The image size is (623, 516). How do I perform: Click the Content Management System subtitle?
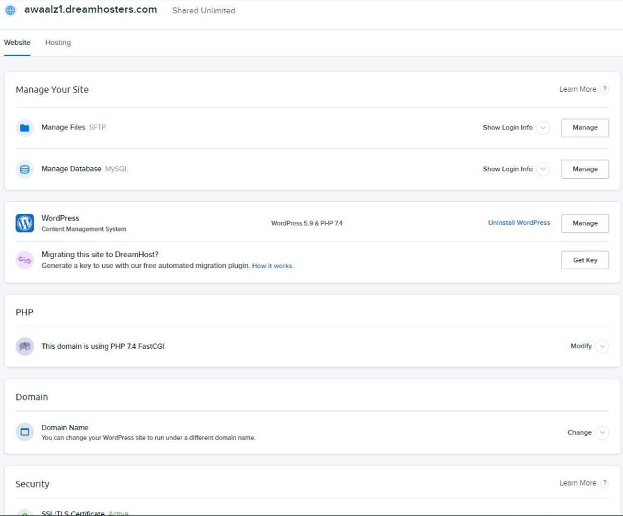point(84,229)
